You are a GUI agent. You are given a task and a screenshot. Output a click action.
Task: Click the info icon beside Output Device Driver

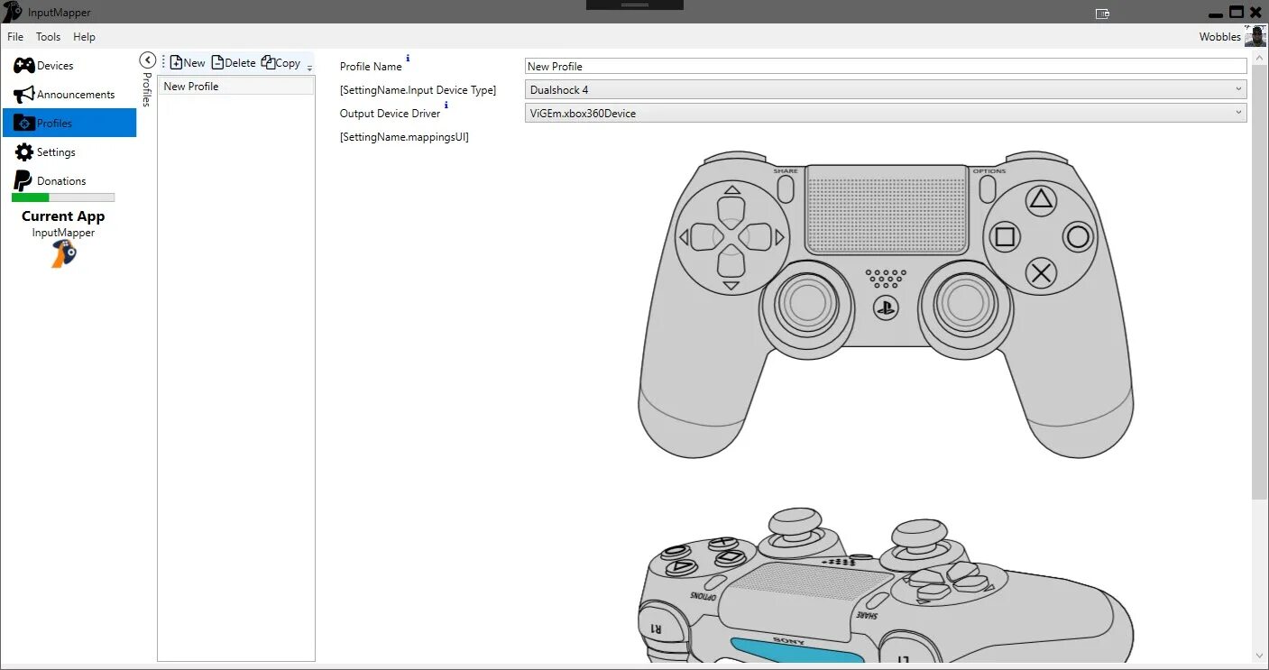pyautogui.click(x=446, y=106)
